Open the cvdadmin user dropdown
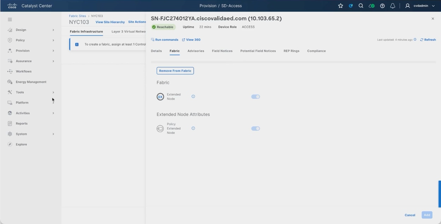 [x=420, y=6]
